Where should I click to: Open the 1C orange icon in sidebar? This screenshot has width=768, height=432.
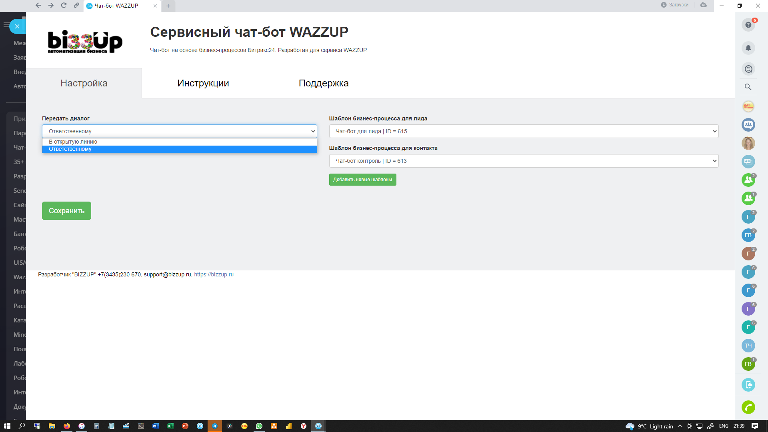coord(748,106)
